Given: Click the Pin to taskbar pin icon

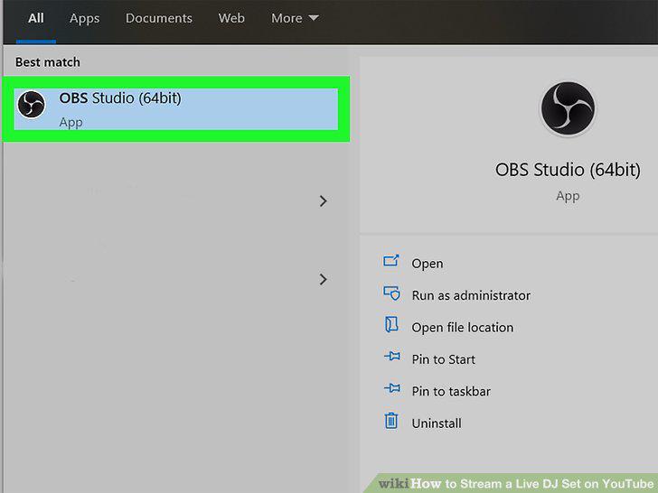Looking at the screenshot, I should coord(392,388).
